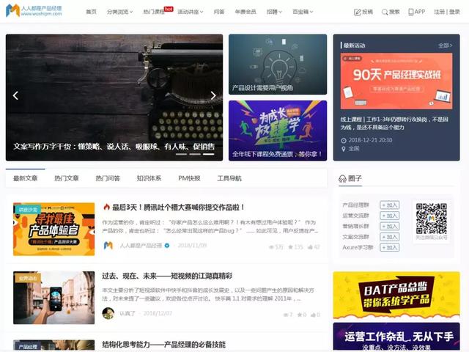This screenshot has height=352, width=469.
Task: Go to 首页 in navigation bar
Action: [x=91, y=12]
